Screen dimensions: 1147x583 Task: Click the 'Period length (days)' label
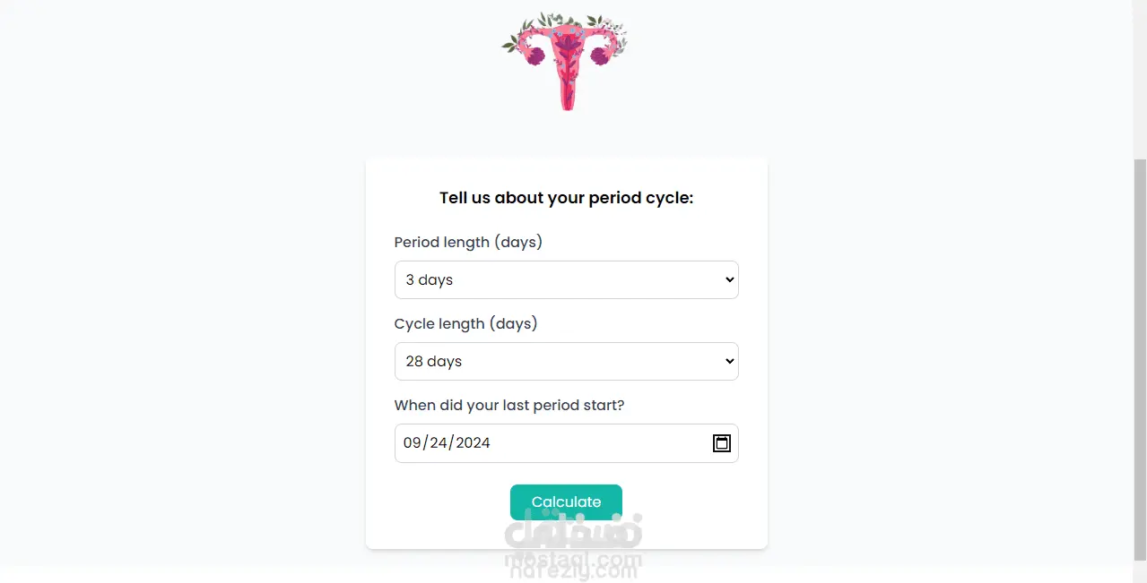(468, 243)
